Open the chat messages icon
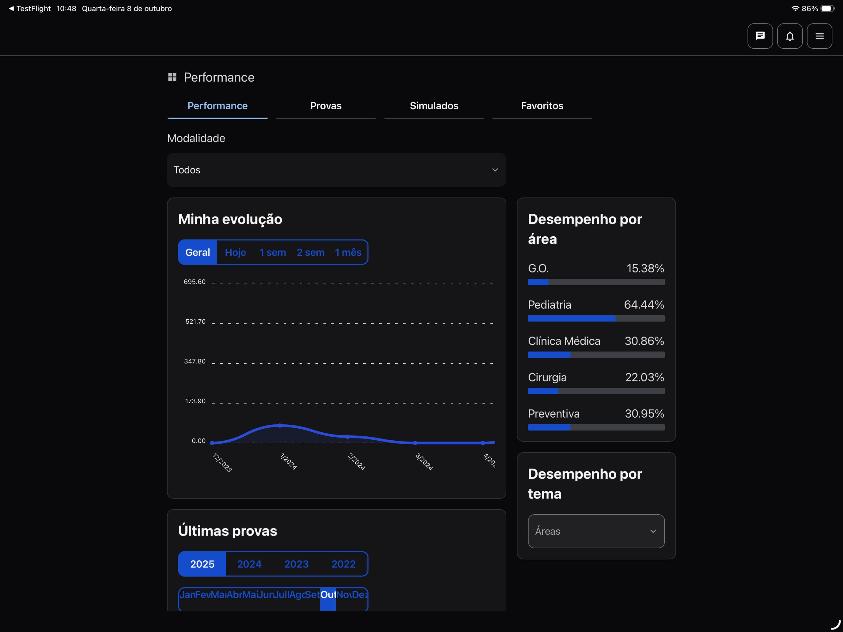 (760, 36)
